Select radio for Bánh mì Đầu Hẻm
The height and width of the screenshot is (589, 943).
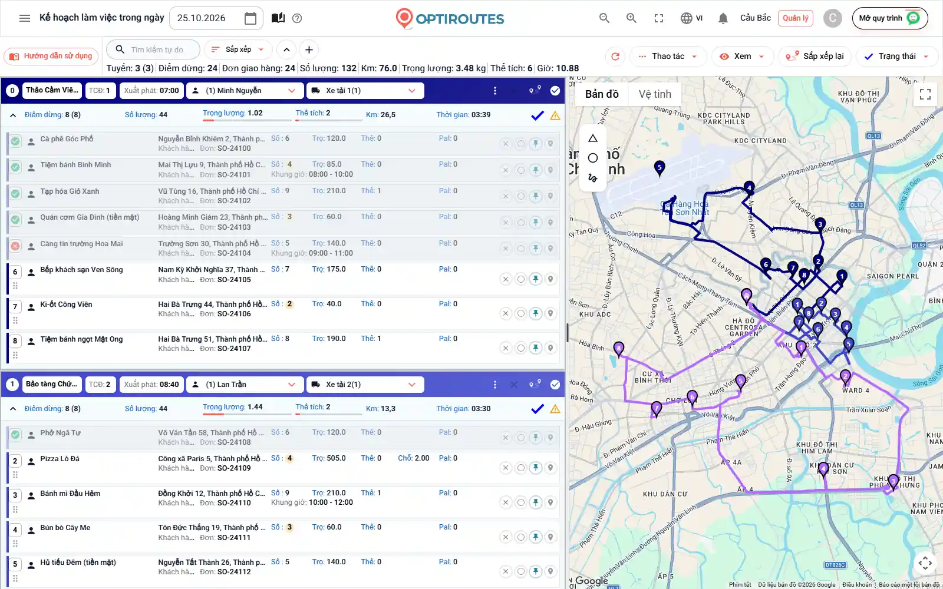[x=520, y=502]
